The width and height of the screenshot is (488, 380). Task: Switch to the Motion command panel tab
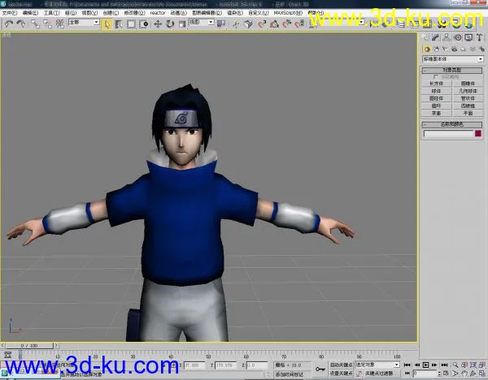(x=457, y=37)
